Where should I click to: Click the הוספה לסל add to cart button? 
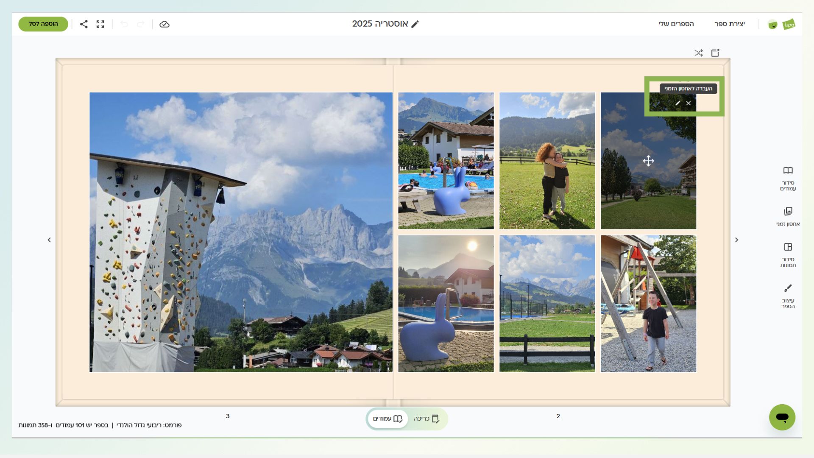tap(43, 24)
